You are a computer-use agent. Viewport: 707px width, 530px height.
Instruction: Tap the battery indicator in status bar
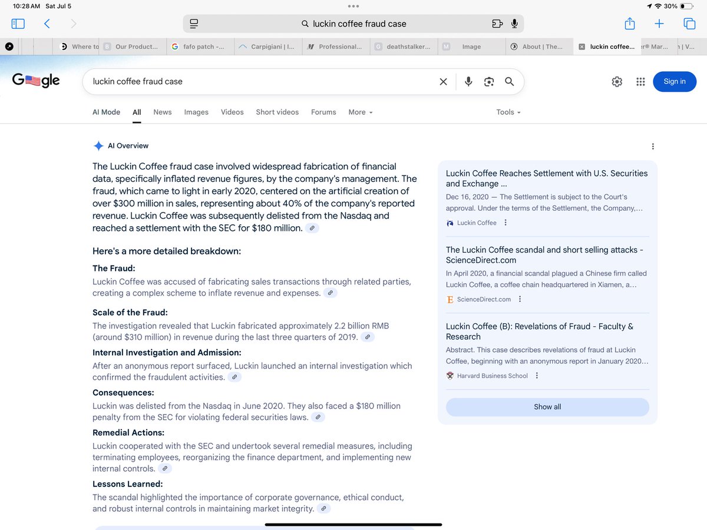tap(687, 6)
